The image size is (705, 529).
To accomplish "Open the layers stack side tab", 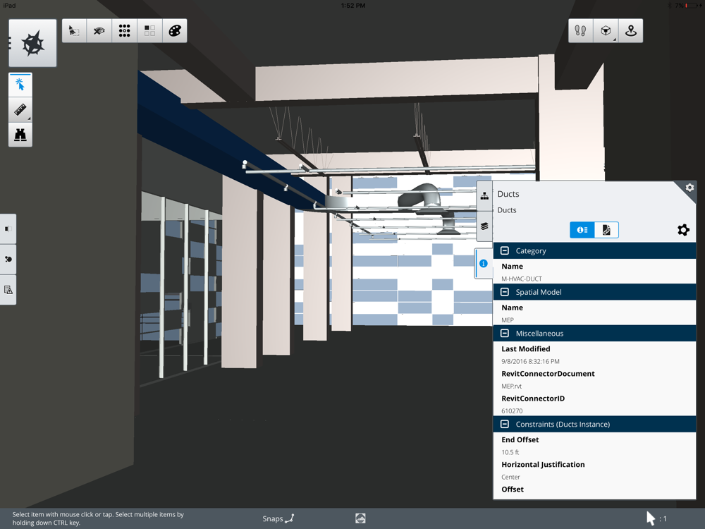I will pos(484,226).
